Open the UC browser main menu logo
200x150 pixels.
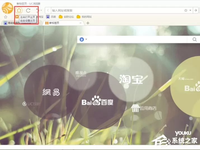7,8
